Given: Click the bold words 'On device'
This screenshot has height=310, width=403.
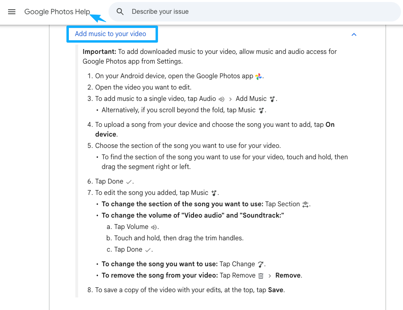Looking at the screenshot, I should [x=215, y=129].
